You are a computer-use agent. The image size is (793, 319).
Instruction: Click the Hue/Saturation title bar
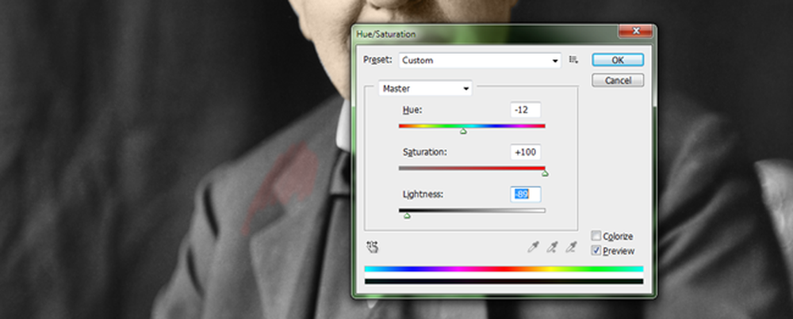485,34
